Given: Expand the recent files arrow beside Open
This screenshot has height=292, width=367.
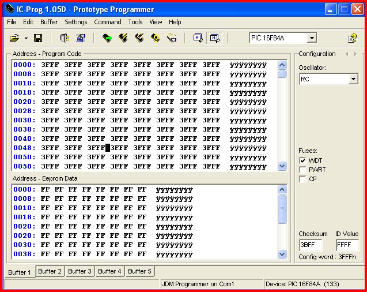Looking at the screenshot, I should pos(27,38).
